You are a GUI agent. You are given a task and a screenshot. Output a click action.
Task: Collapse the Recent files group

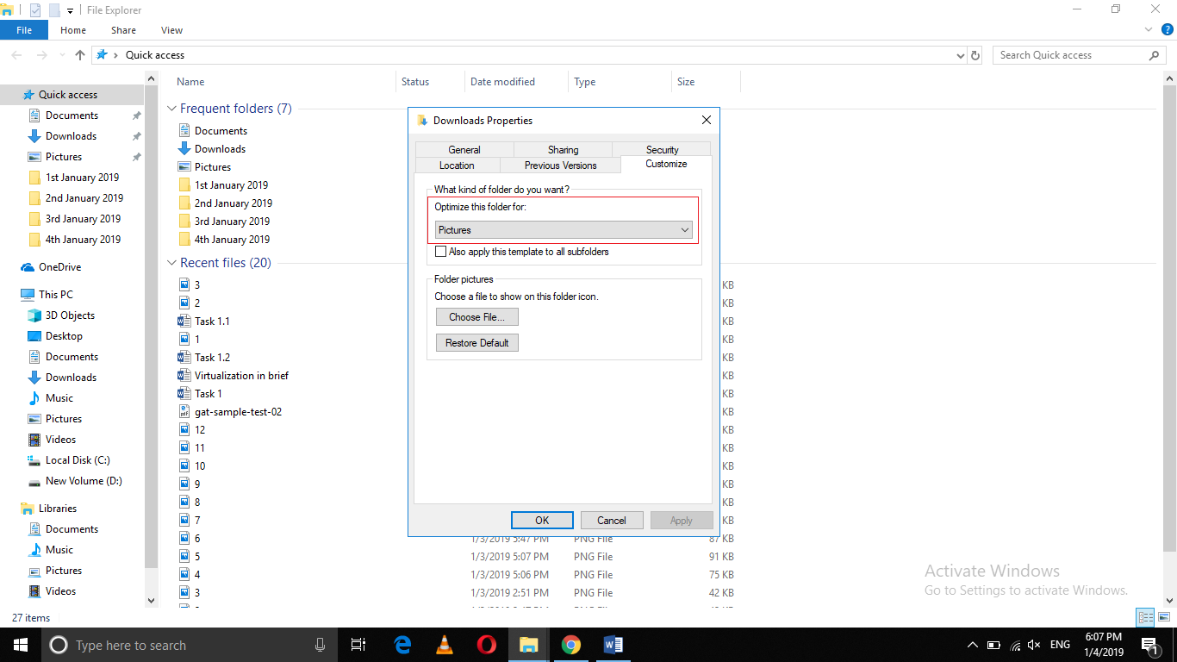tap(171, 263)
